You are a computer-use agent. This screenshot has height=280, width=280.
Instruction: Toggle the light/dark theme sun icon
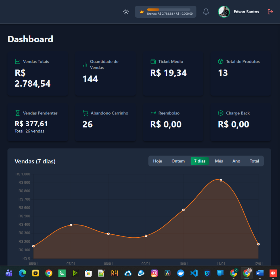tap(126, 12)
